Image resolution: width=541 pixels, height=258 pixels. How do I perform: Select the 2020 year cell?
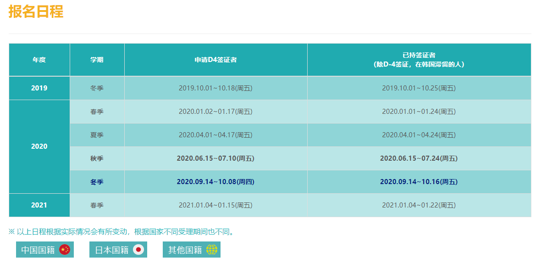coord(39,146)
